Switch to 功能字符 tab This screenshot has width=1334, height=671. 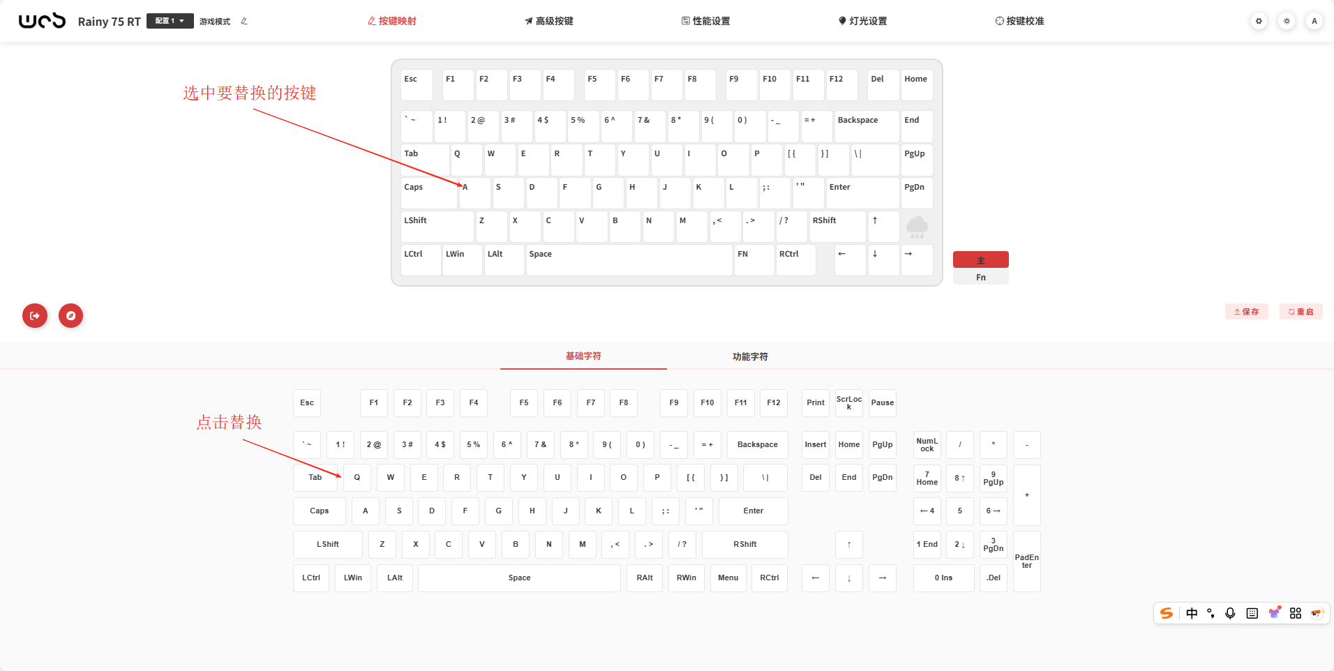[x=750, y=356]
